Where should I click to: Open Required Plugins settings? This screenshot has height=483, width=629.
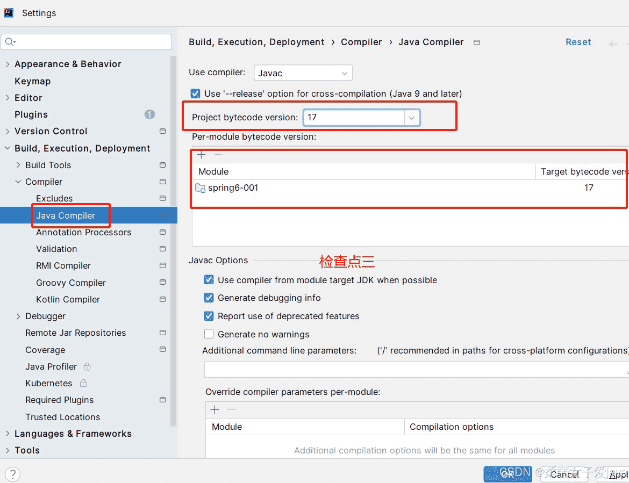point(59,400)
